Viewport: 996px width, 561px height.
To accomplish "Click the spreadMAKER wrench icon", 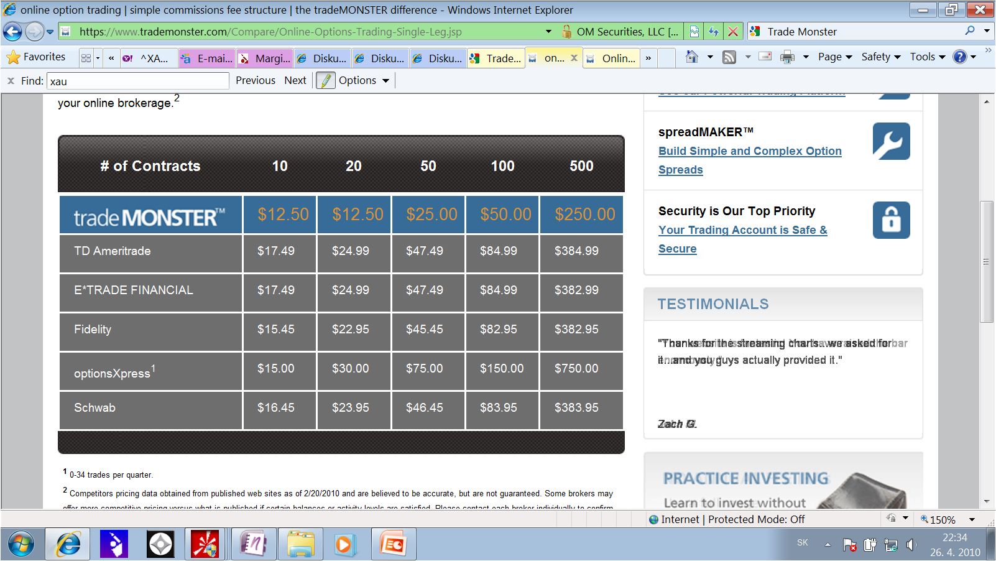I will (x=891, y=141).
